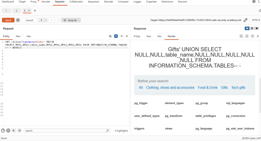
Task: Add a new Repeater tab with plus
Action: pos(35,11)
